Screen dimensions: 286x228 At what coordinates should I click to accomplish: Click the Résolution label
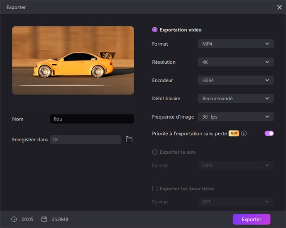[164, 62]
